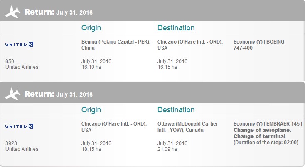The image size is (305, 167).
Task: Click airplane icon in first Return header
Action: (12, 12)
